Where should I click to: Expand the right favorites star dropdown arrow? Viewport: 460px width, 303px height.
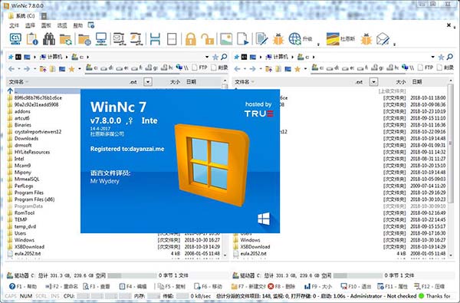[305, 69]
